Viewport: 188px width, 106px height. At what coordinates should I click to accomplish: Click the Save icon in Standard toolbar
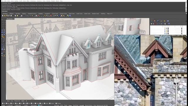7,16
